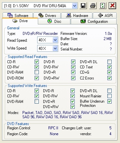The height and width of the screenshot is (143, 120).
Task: Click the write Modes list text
Action: coord(68,115)
